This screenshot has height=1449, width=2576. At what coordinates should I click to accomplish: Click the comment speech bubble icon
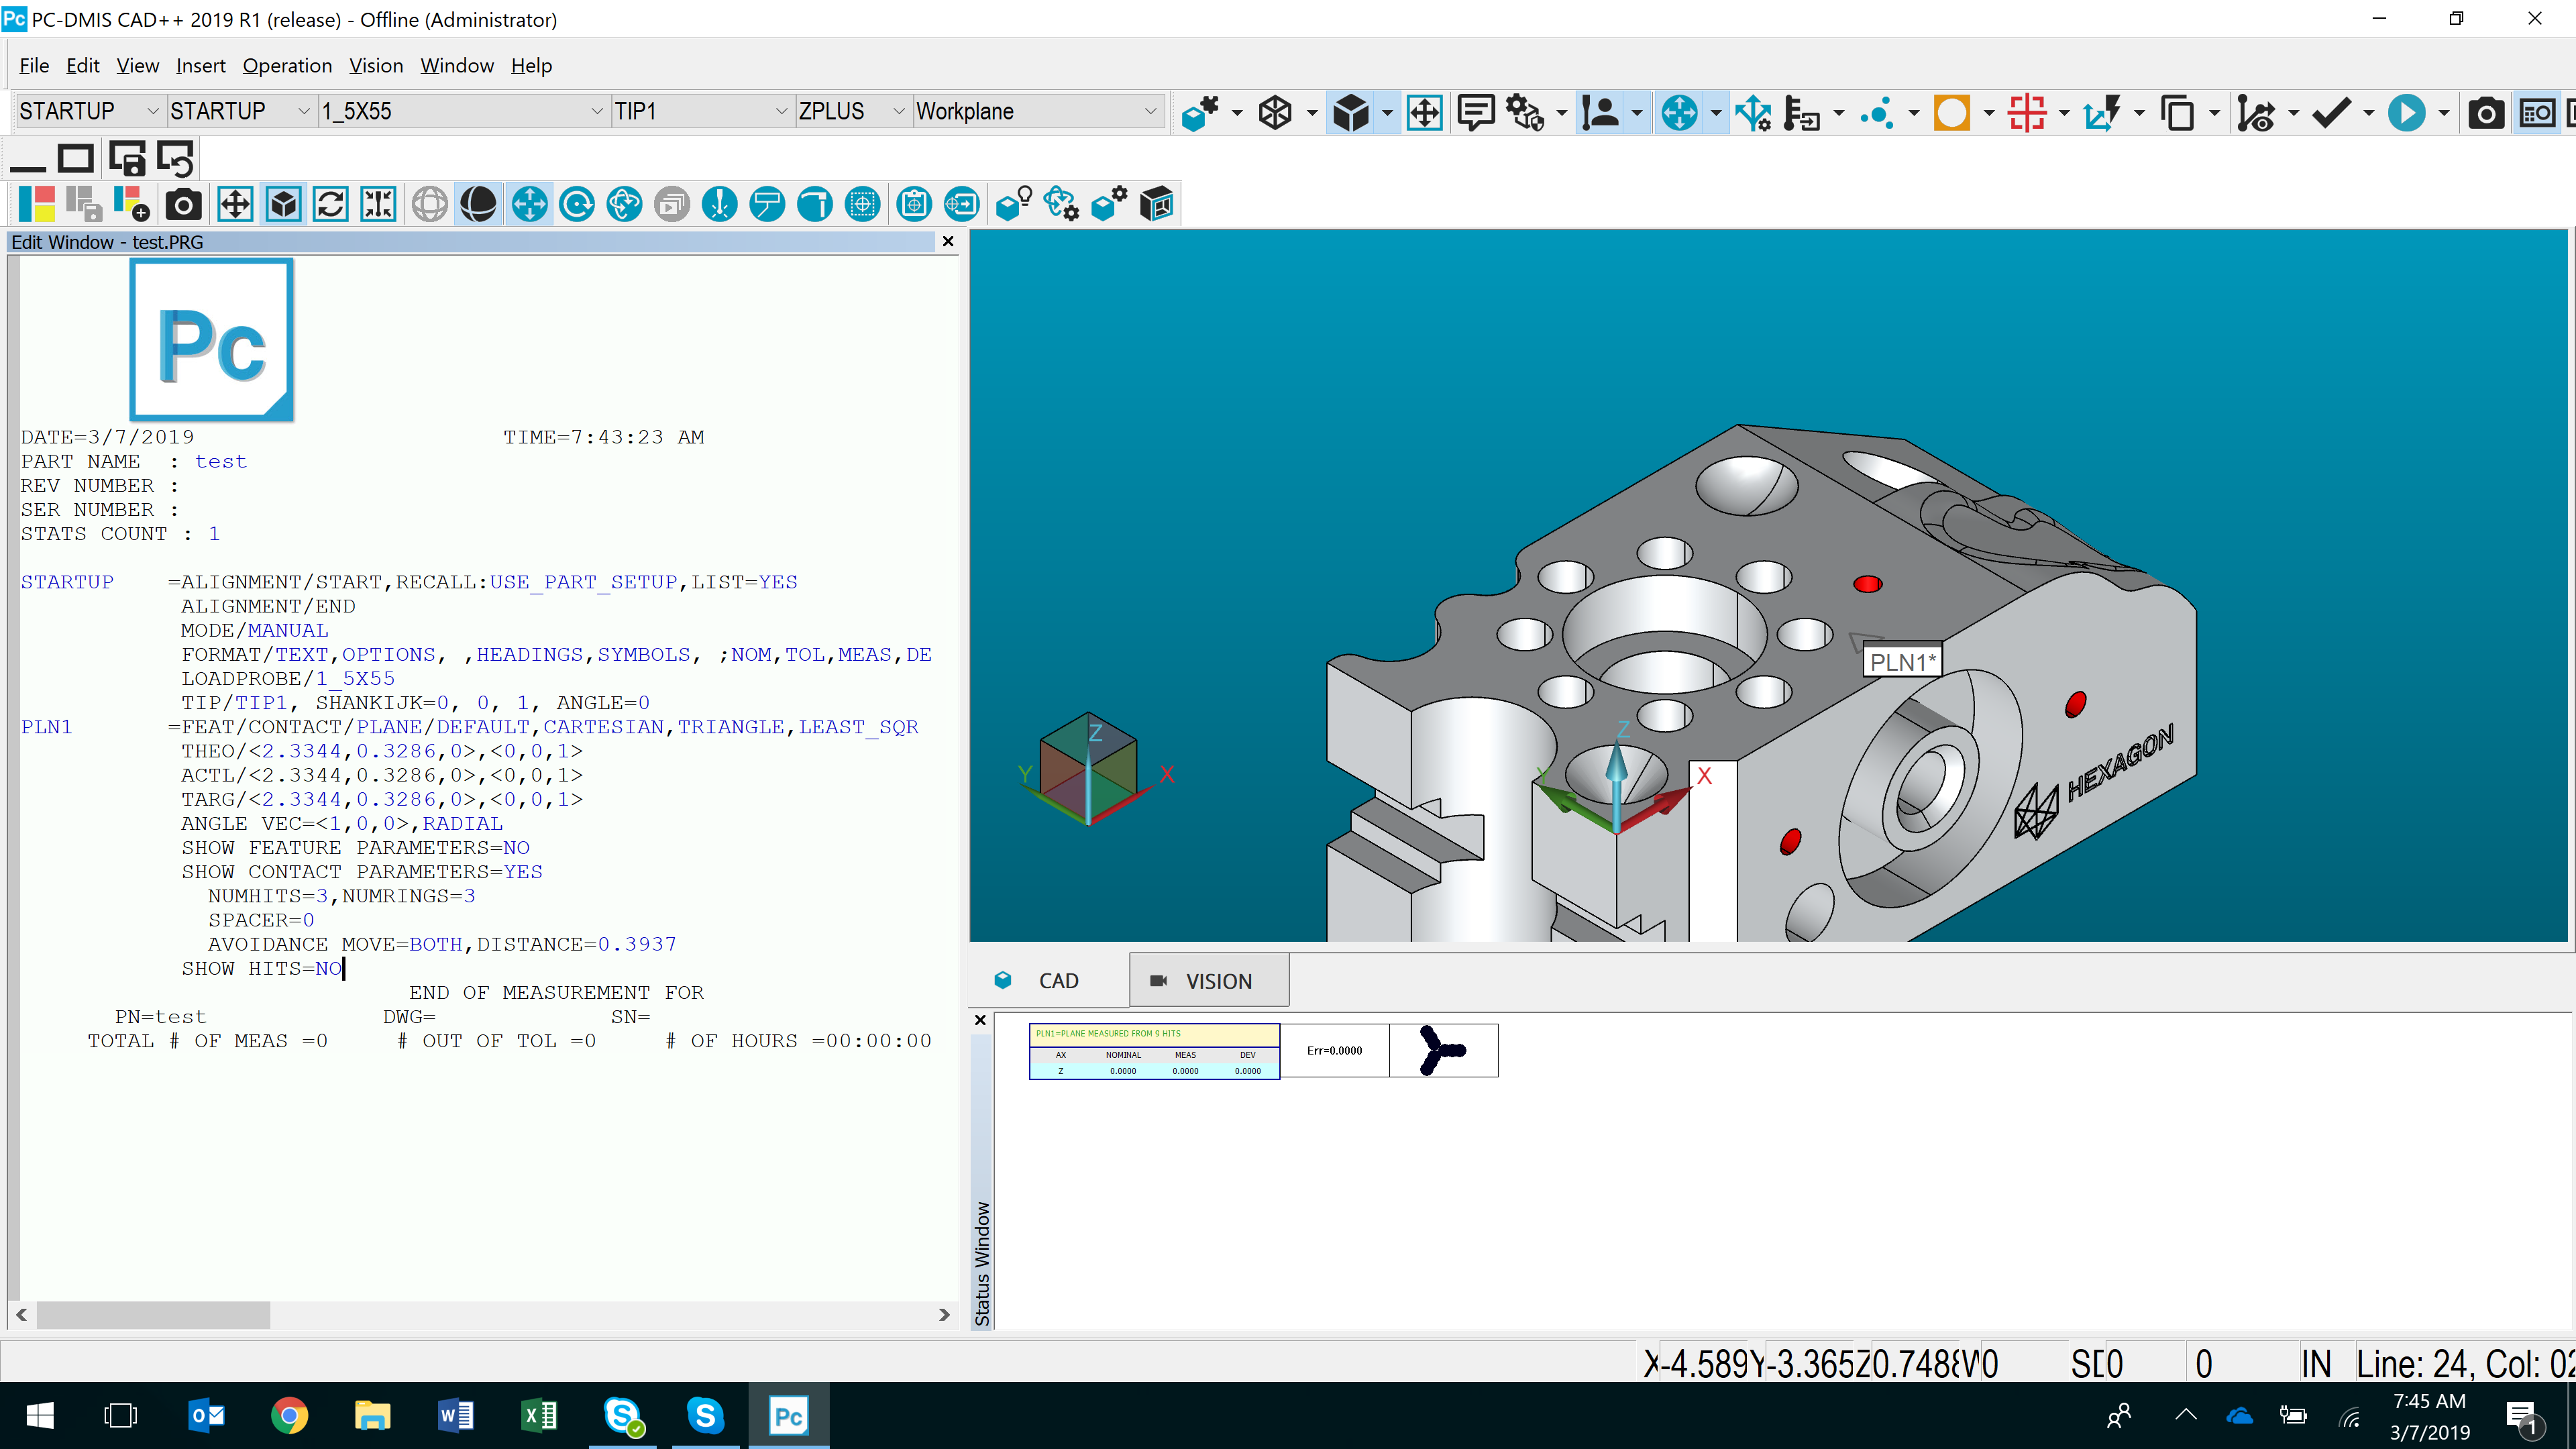pyautogui.click(x=1475, y=112)
